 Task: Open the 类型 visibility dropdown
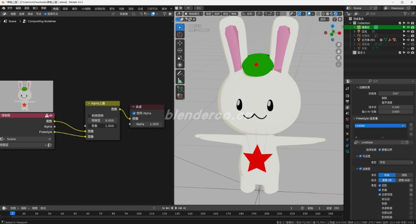[396, 162]
